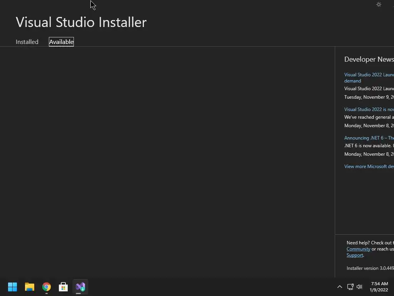Open the volume tray icon
The image size is (394, 296).
(x=359, y=287)
